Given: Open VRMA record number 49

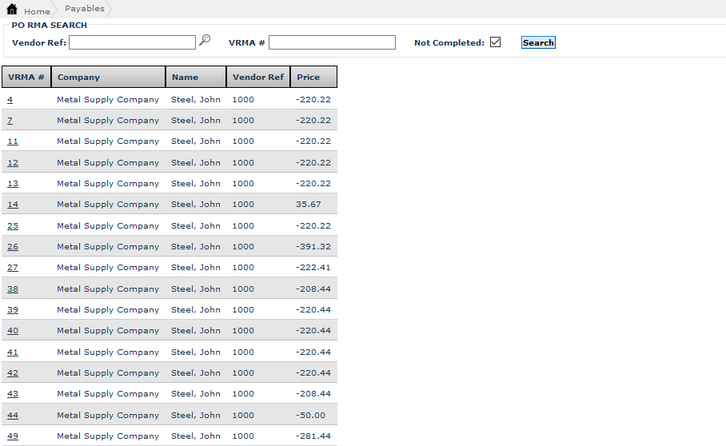Looking at the screenshot, I should (13, 436).
